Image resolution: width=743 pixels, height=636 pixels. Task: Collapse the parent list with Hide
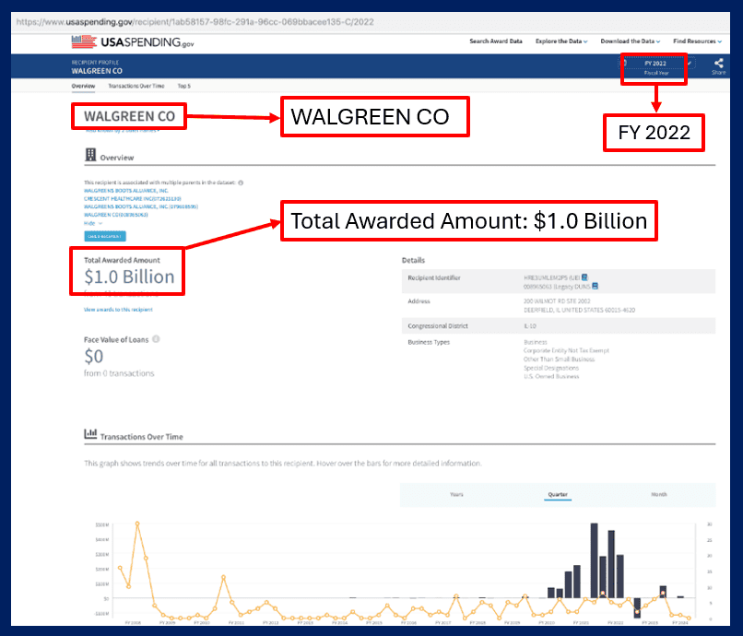(93, 223)
